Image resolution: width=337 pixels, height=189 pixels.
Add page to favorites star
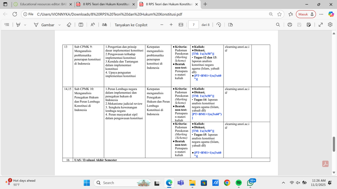tap(279, 14)
